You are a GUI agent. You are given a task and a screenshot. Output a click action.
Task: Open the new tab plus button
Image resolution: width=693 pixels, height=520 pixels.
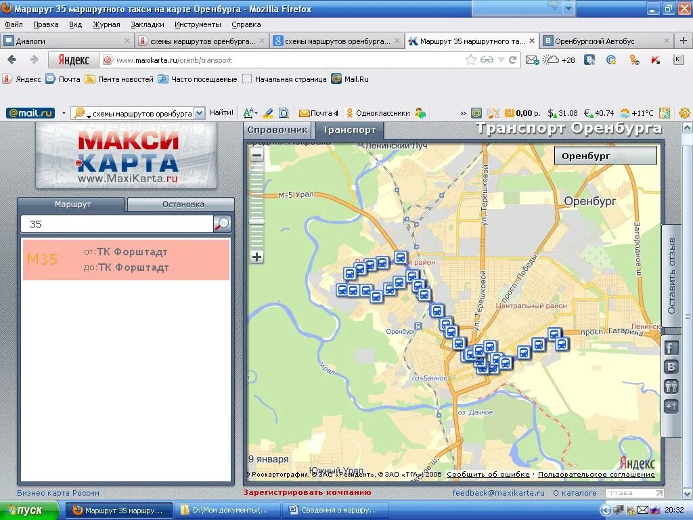pyautogui.click(x=684, y=41)
